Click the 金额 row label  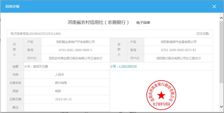(x=15, y=66)
